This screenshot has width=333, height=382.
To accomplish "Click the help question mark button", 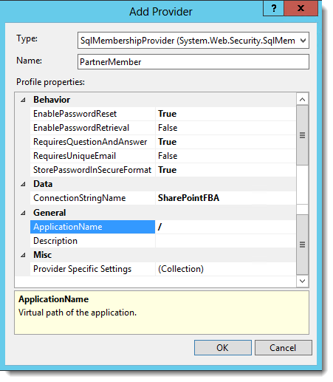I will click(273, 8).
